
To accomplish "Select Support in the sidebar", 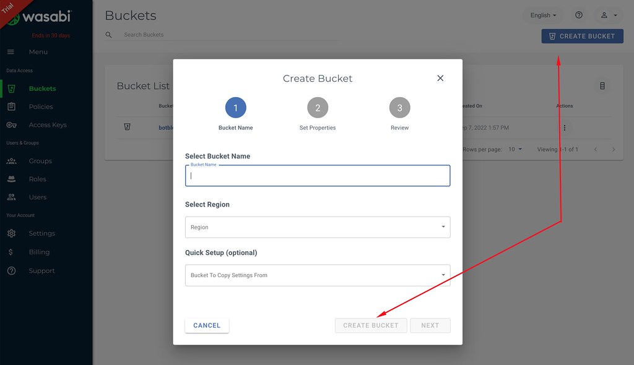I will [x=41, y=271].
